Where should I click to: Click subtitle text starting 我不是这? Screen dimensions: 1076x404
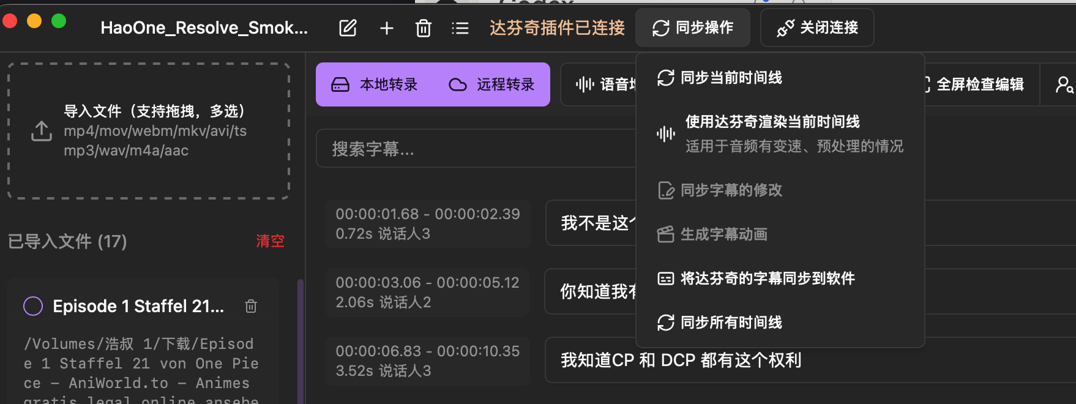(599, 223)
